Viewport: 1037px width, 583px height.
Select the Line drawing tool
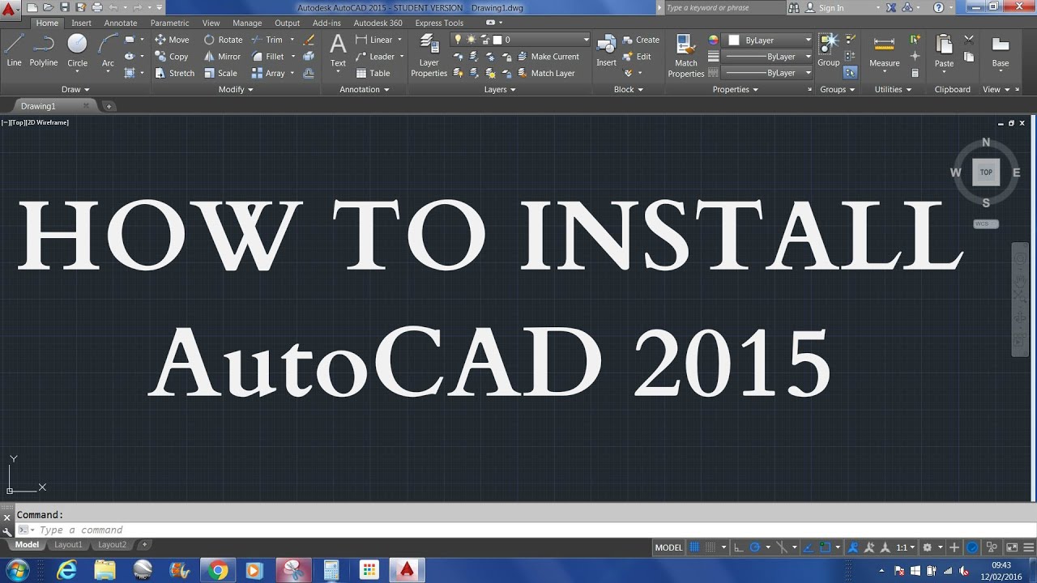click(x=14, y=50)
